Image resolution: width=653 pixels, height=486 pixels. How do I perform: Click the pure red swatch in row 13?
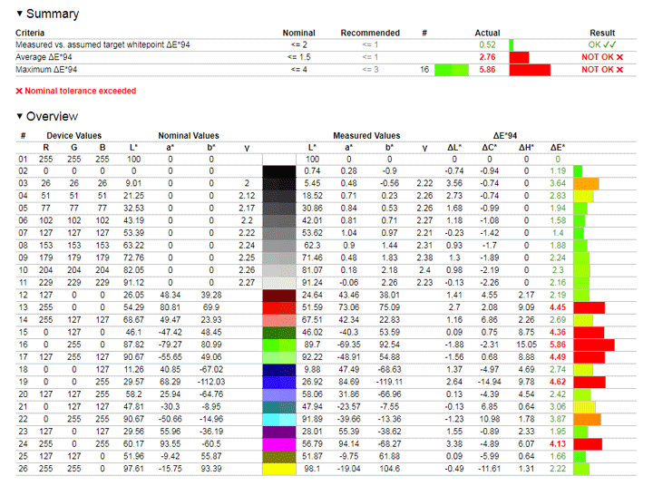(279, 307)
